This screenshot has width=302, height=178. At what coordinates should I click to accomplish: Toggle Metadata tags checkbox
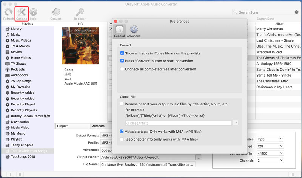pos(122,132)
